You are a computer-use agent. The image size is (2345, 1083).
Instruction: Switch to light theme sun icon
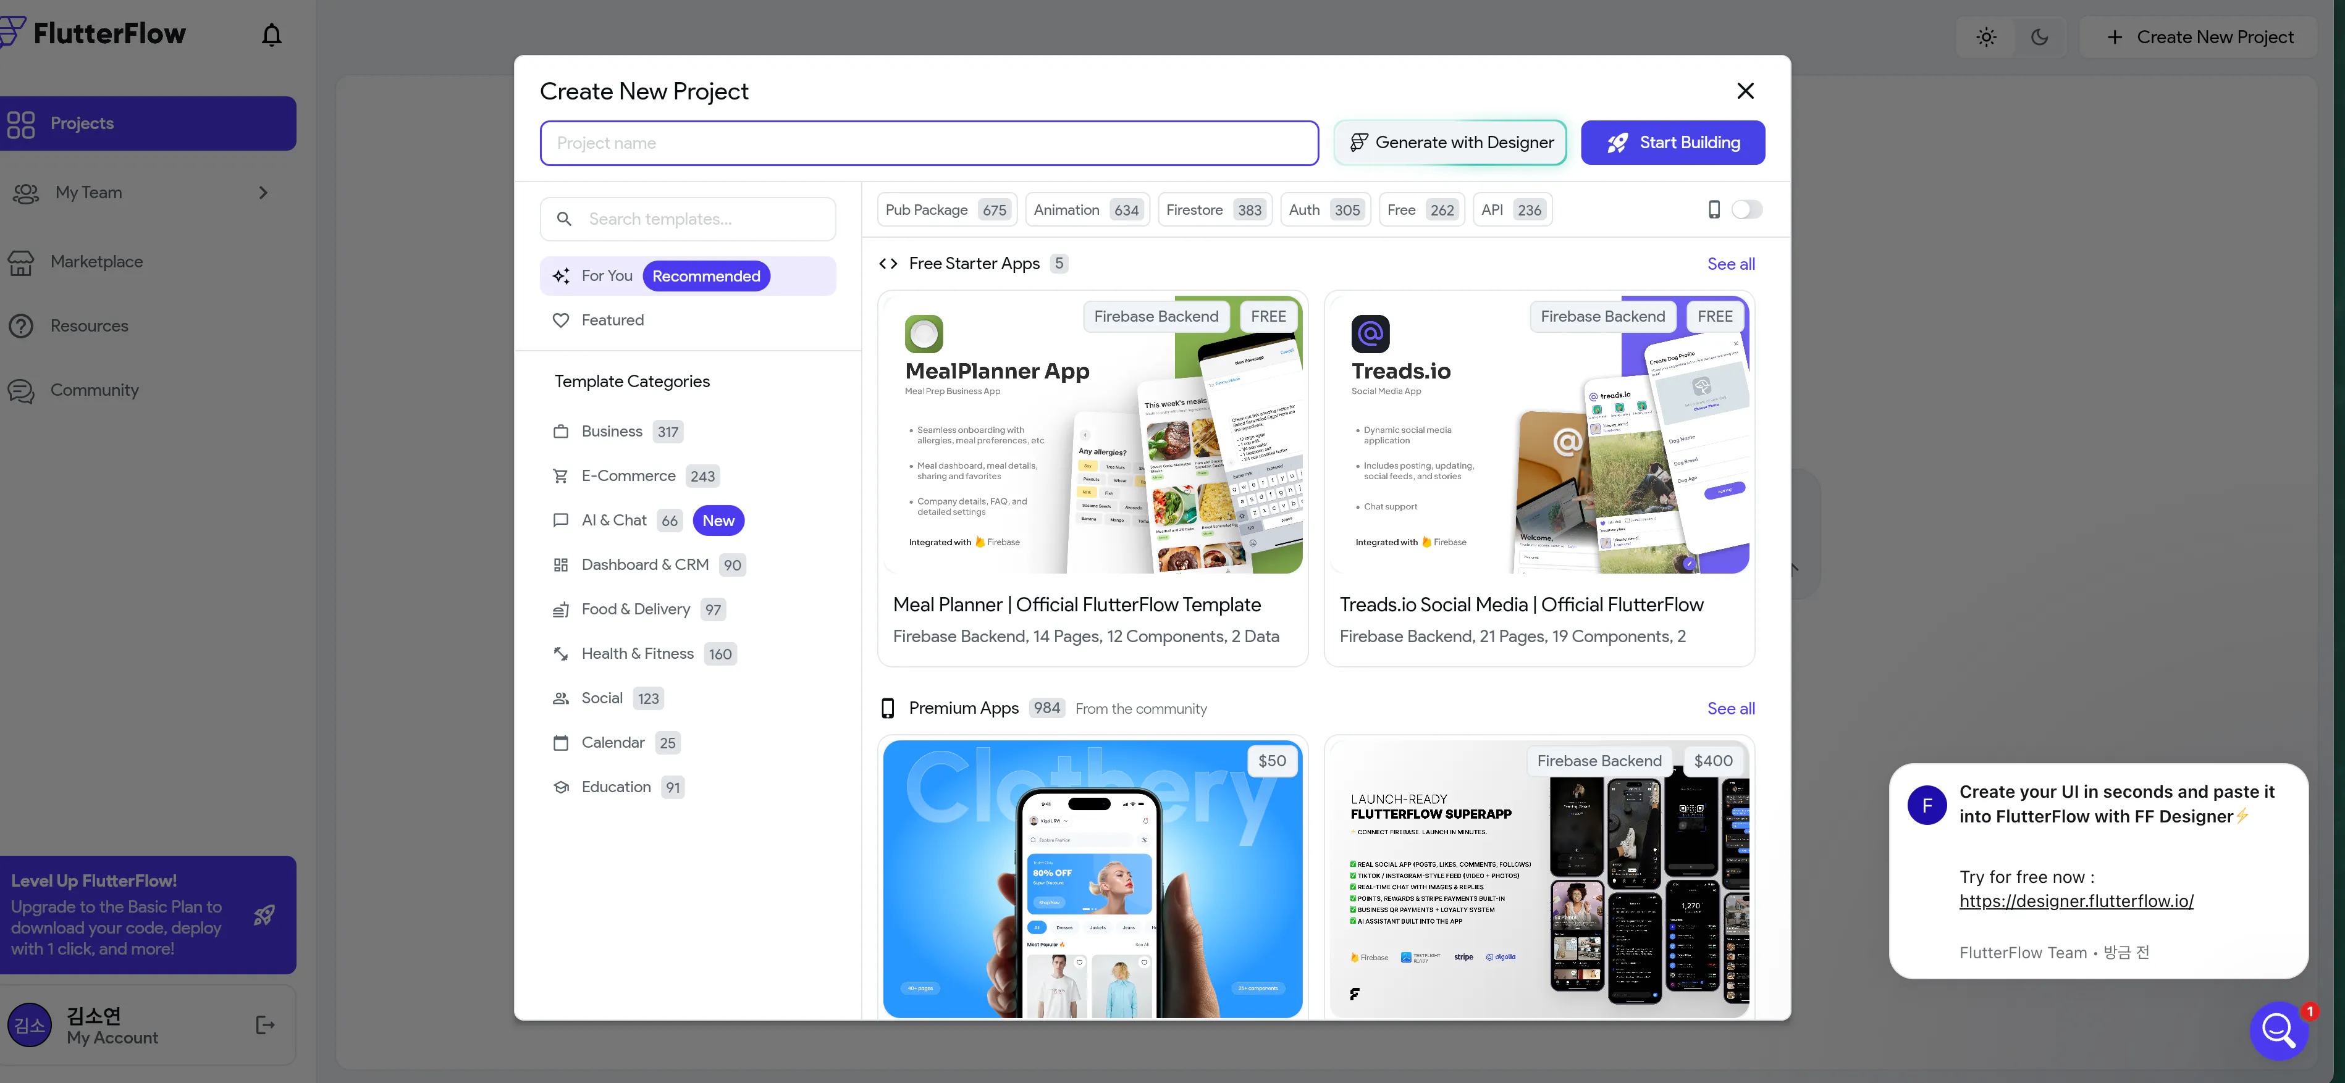click(x=1986, y=37)
